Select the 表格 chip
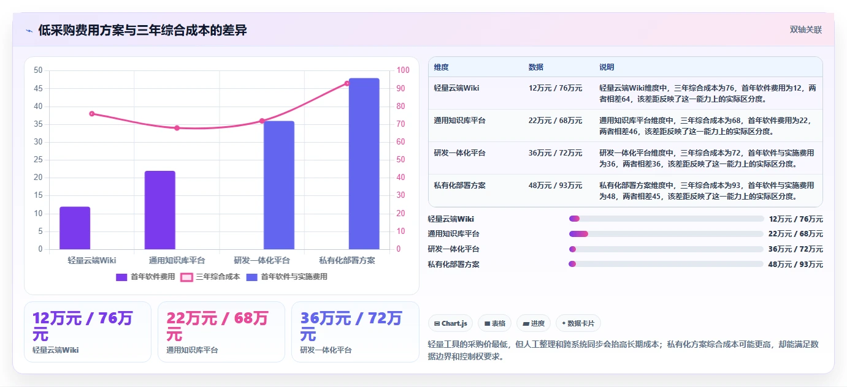 tap(494, 323)
